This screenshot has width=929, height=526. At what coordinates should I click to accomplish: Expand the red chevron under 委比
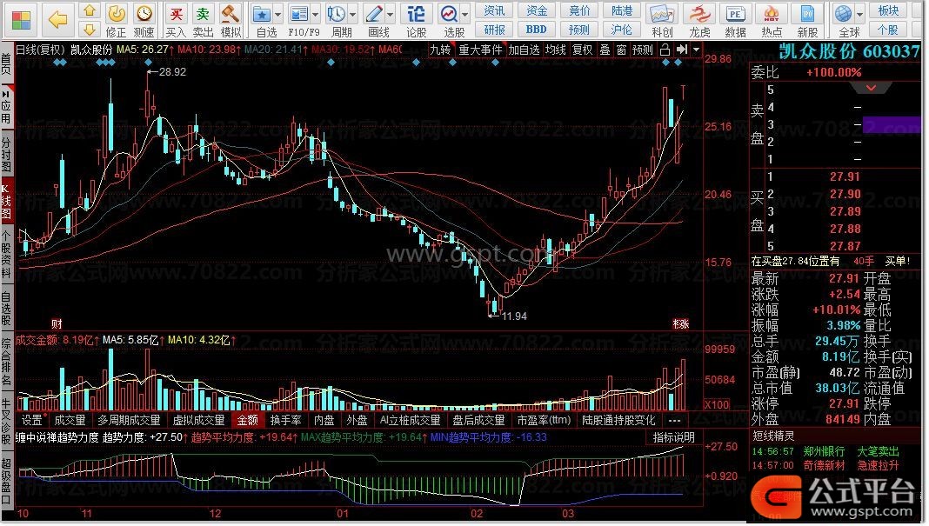point(871,89)
